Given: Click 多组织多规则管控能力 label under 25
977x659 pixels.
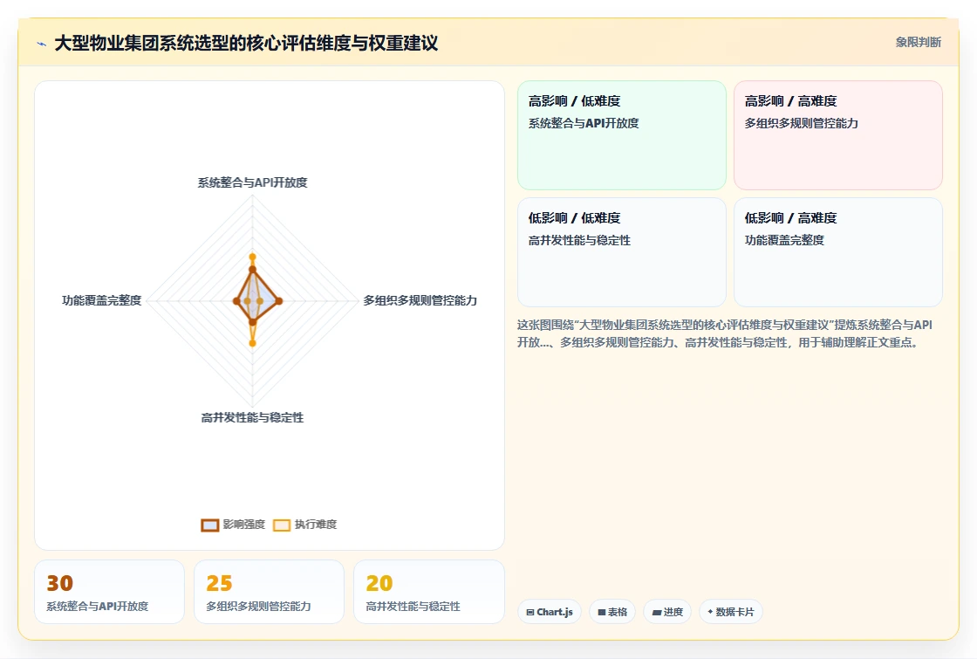Looking at the screenshot, I should pyautogui.click(x=258, y=606).
